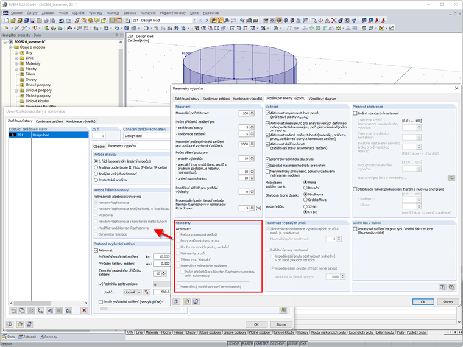Open Výpočet menu
Viewport: 463px width, 347px height.
tap(78, 13)
